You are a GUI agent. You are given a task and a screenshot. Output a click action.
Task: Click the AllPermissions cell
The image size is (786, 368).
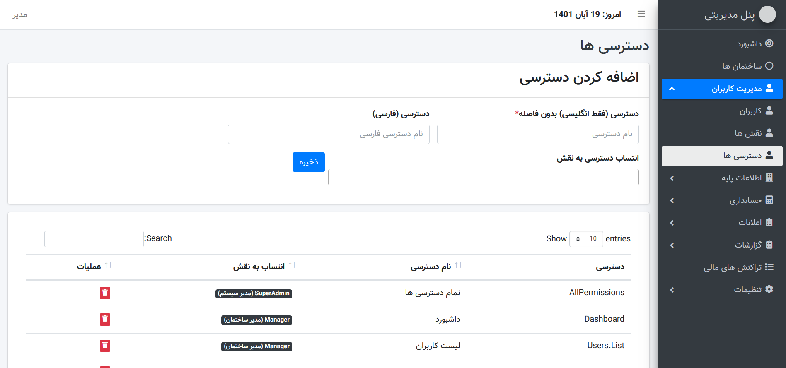pyautogui.click(x=597, y=293)
